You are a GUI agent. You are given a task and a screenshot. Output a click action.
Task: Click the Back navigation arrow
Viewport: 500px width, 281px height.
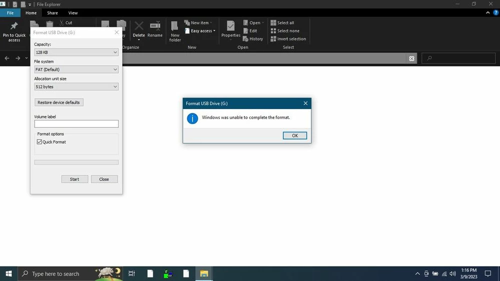pos(7,58)
